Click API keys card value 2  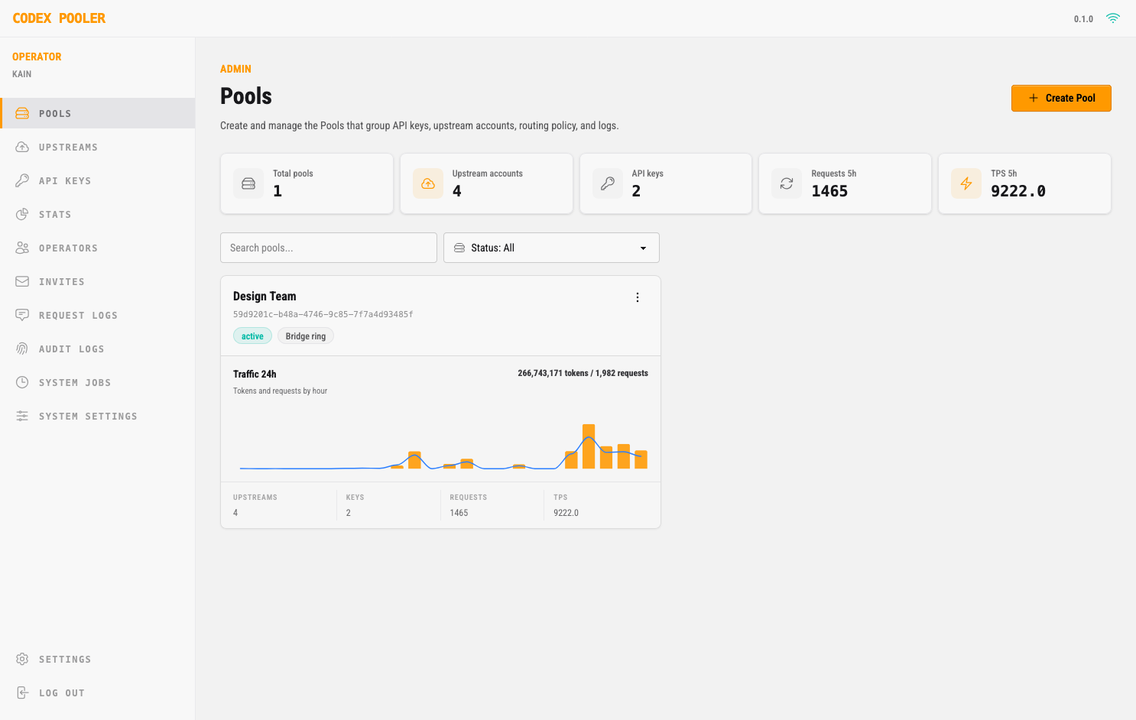pos(636,191)
